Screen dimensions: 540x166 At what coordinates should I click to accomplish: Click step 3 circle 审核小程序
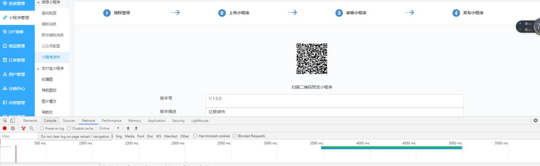[339, 13]
